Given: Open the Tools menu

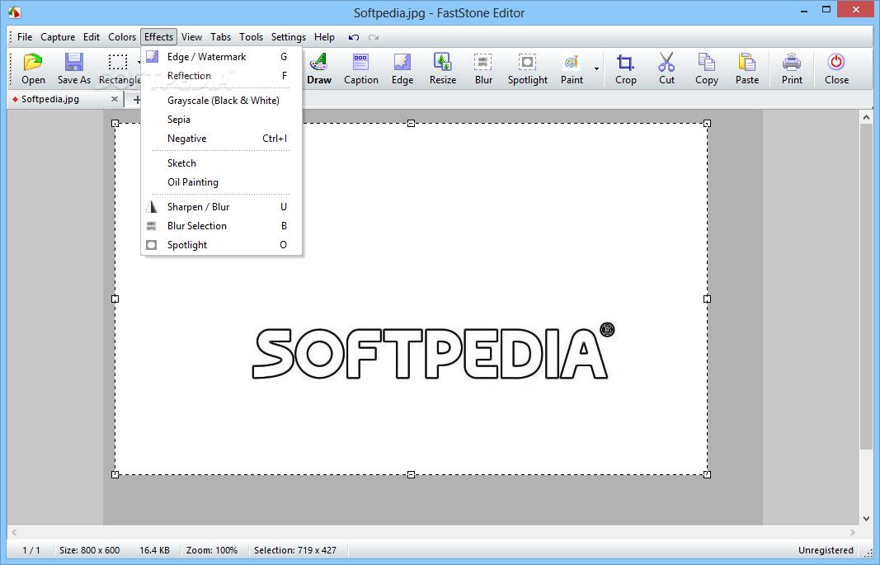Looking at the screenshot, I should [251, 37].
